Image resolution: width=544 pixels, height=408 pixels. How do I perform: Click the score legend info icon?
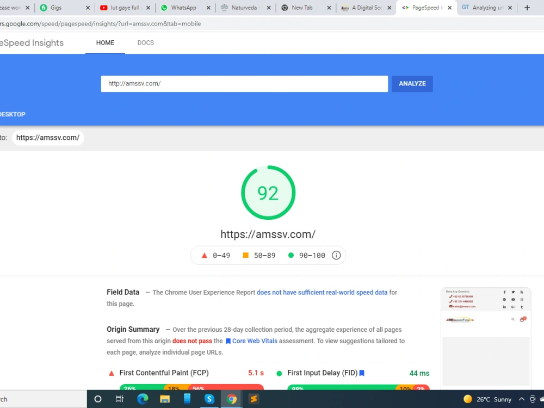coord(336,255)
